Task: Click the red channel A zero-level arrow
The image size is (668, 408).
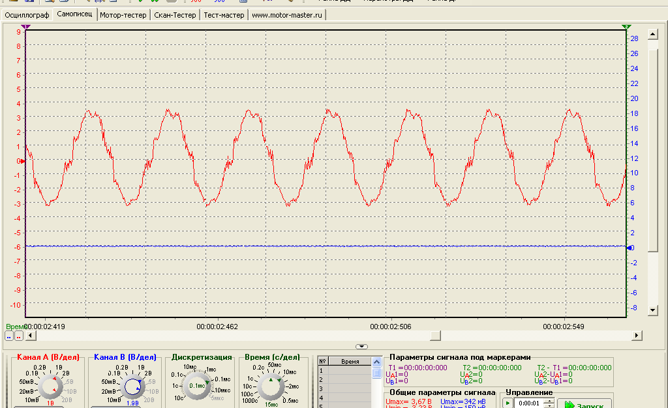Action: tap(23, 161)
